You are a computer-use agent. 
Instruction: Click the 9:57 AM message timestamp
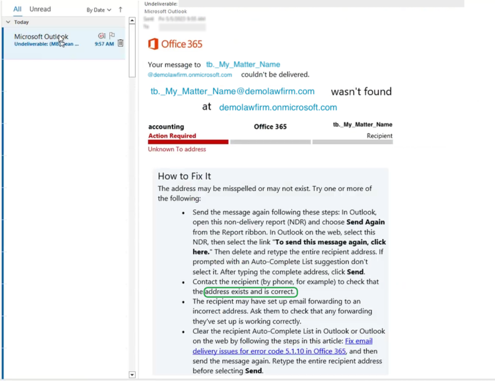[104, 44]
